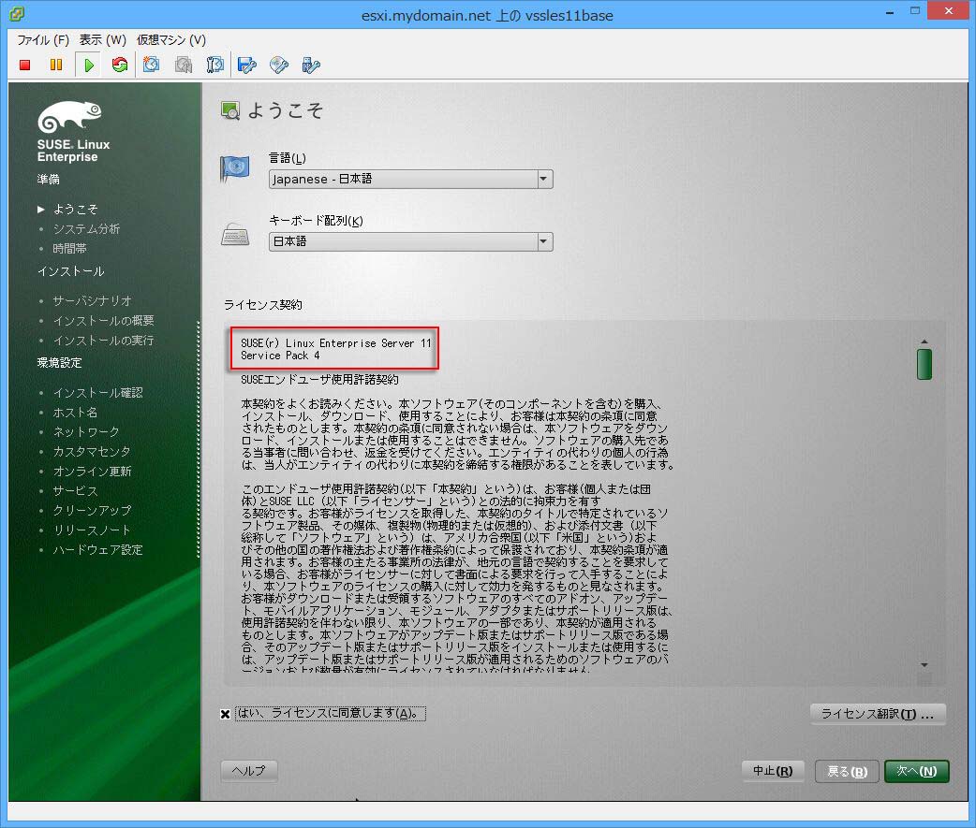Click the license scrollbar up arrow
Screen dimensions: 976x828
(x=924, y=341)
